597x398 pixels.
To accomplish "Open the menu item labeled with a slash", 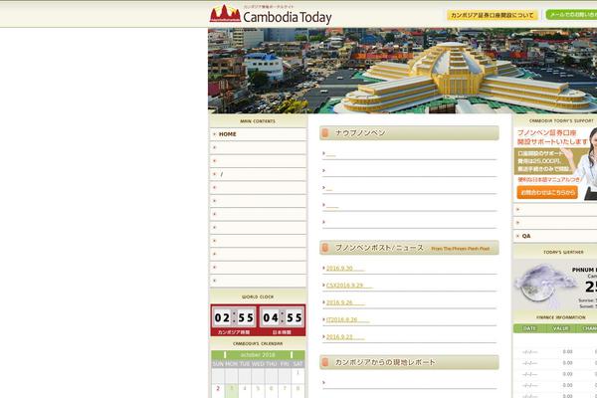I will coord(258,174).
